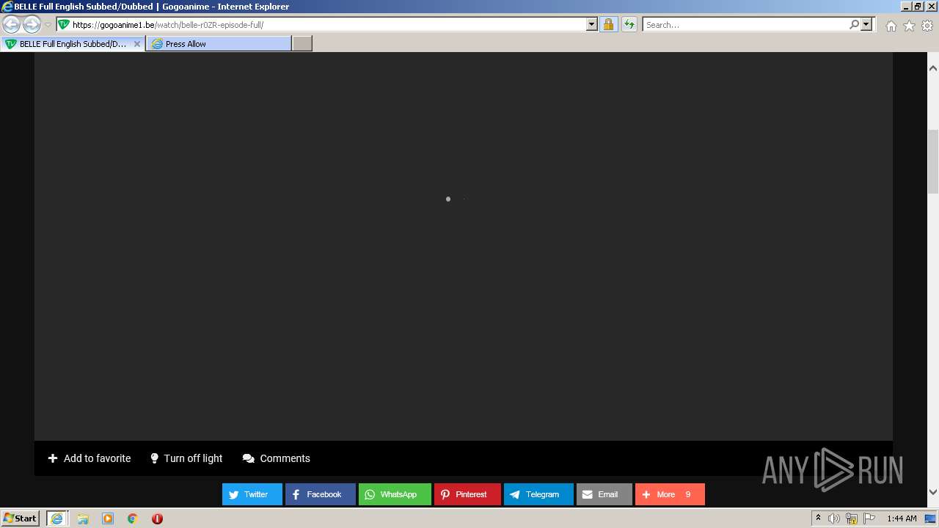This screenshot has height=528, width=939.
Task: Focus the browser Search box
Action: [x=745, y=24]
